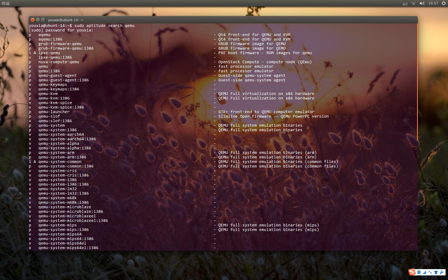This screenshot has height=280, width=448.
Task: Click the PXE boot firmware description
Action: 265,53
